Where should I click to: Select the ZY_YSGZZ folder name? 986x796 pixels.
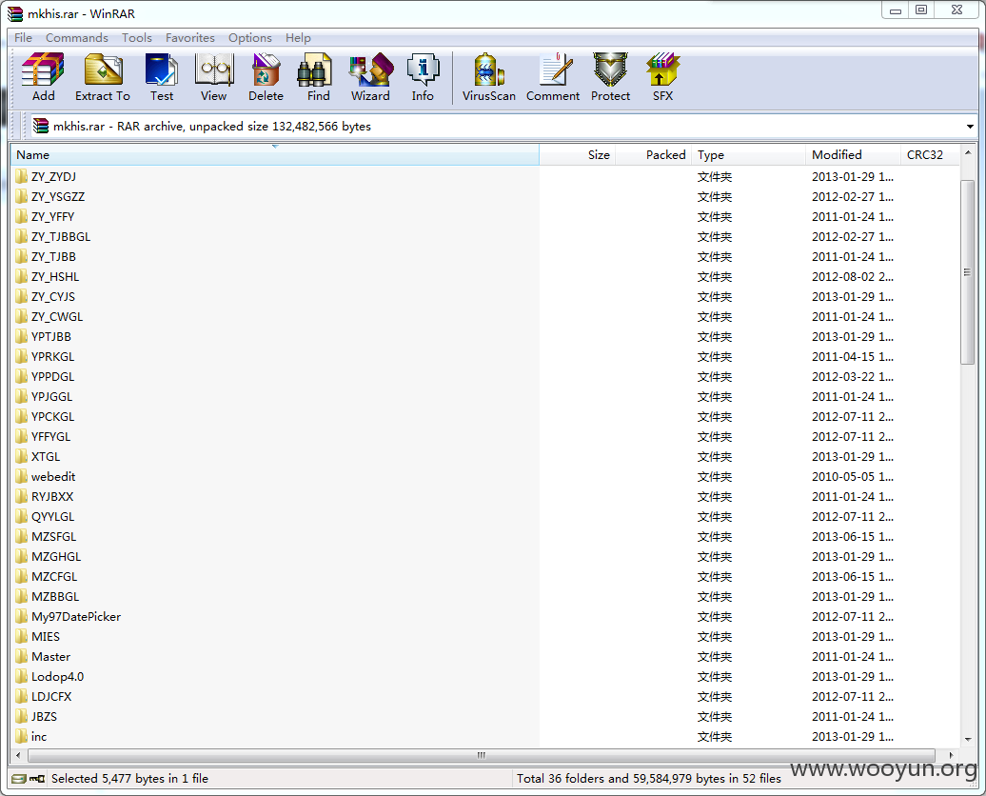[58, 197]
